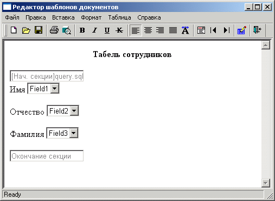
Task: Click the Окончание секции field
Action: pyautogui.click(x=47, y=156)
